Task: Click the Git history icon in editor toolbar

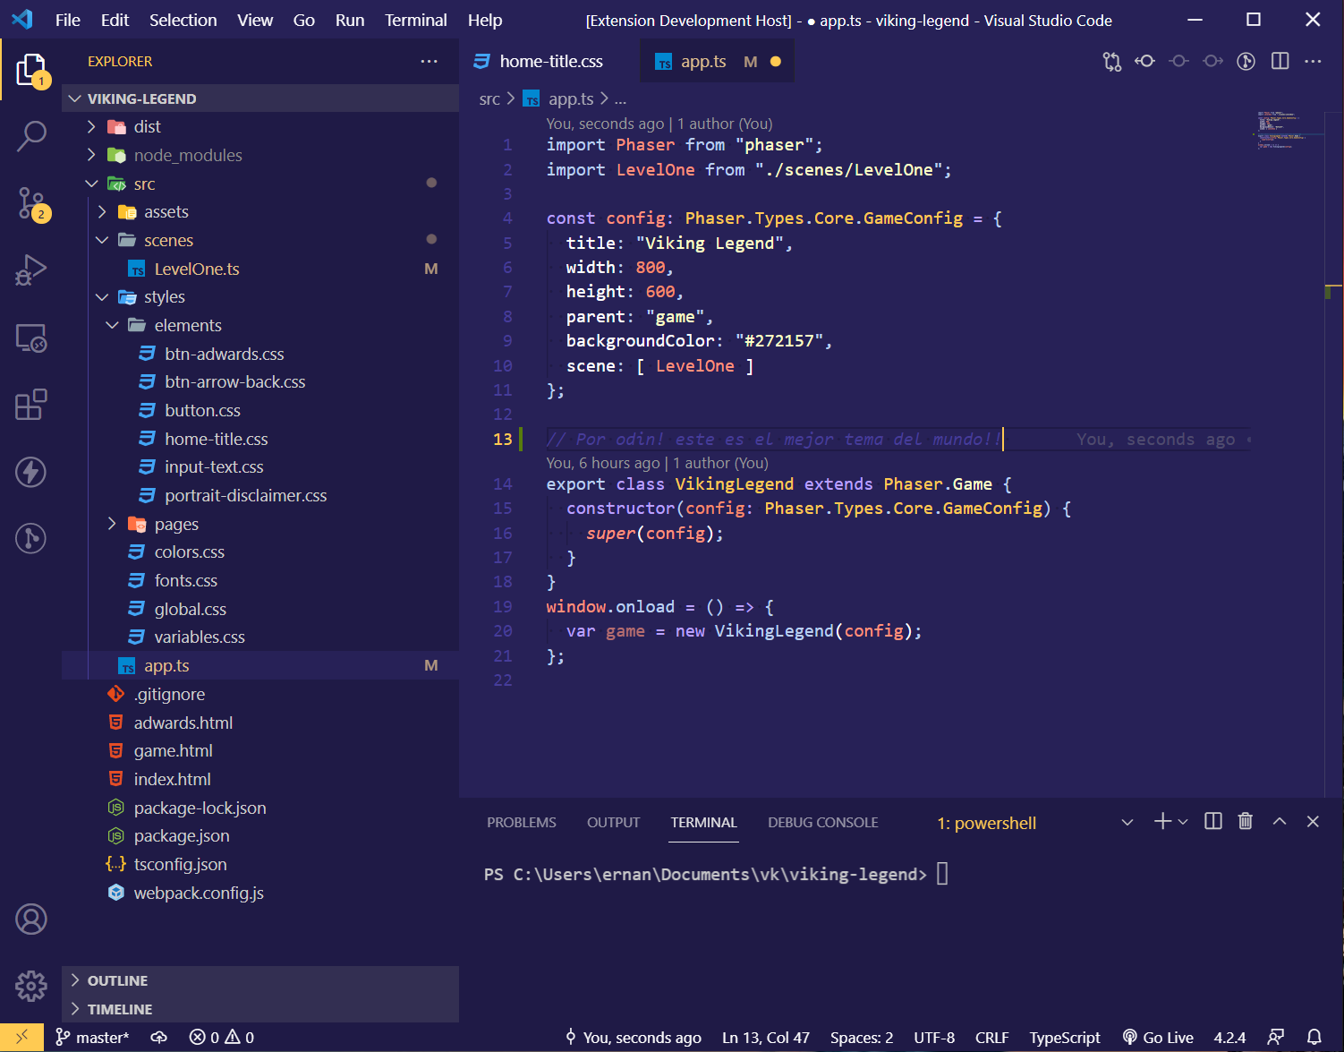Action: click(1246, 61)
